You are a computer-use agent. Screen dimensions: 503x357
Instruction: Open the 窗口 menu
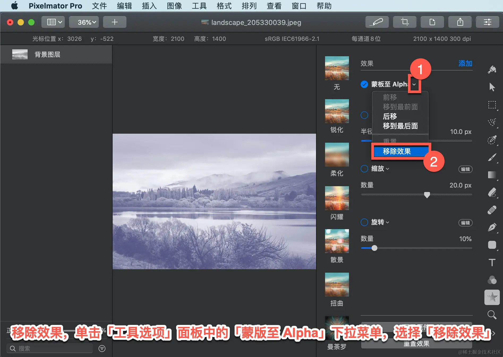point(299,6)
